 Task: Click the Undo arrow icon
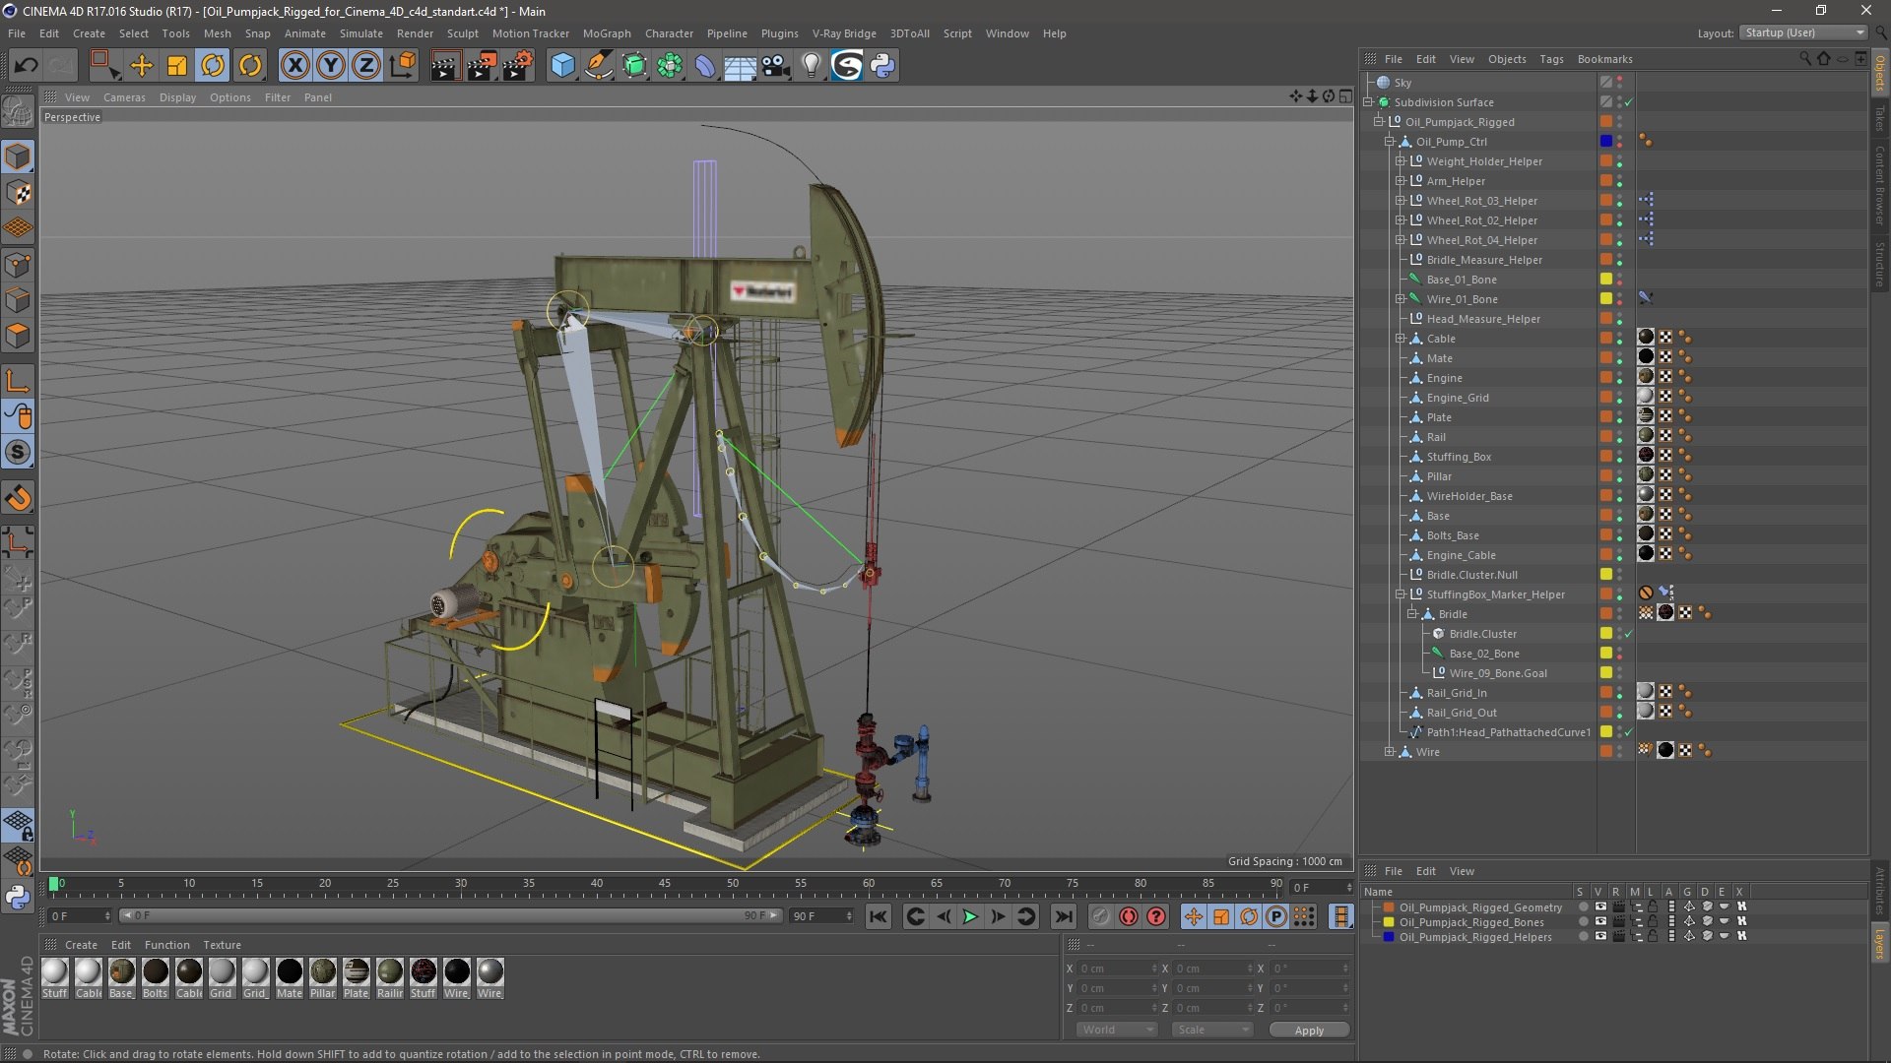[x=26, y=66]
